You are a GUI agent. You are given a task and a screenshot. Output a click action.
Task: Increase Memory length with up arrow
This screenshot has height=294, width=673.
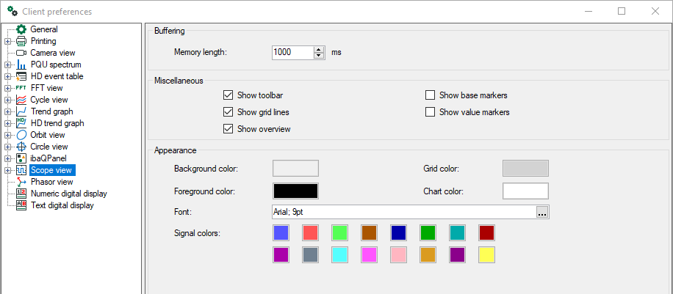[319, 49]
